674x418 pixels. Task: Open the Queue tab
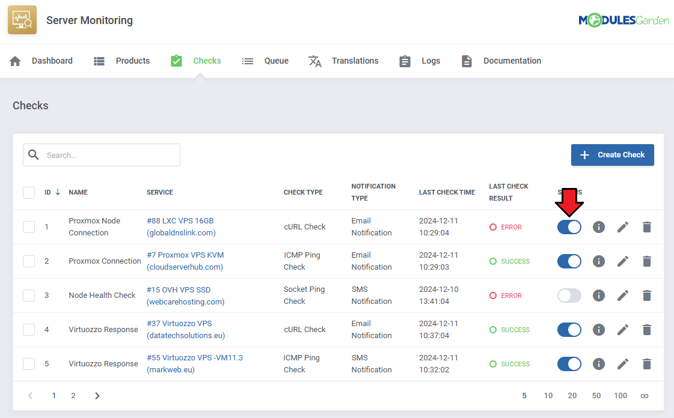coord(277,61)
